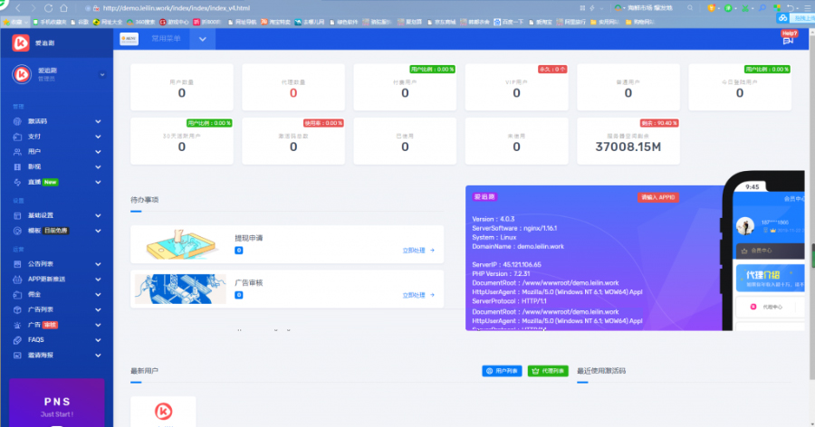This screenshot has height=427, width=815.
Task: Click the 常用菜单 label in top bar
Action: pos(166,39)
